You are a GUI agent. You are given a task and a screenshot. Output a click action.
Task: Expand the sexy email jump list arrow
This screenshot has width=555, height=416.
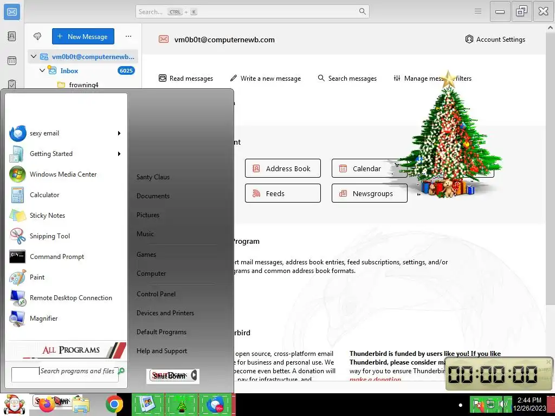tap(119, 133)
